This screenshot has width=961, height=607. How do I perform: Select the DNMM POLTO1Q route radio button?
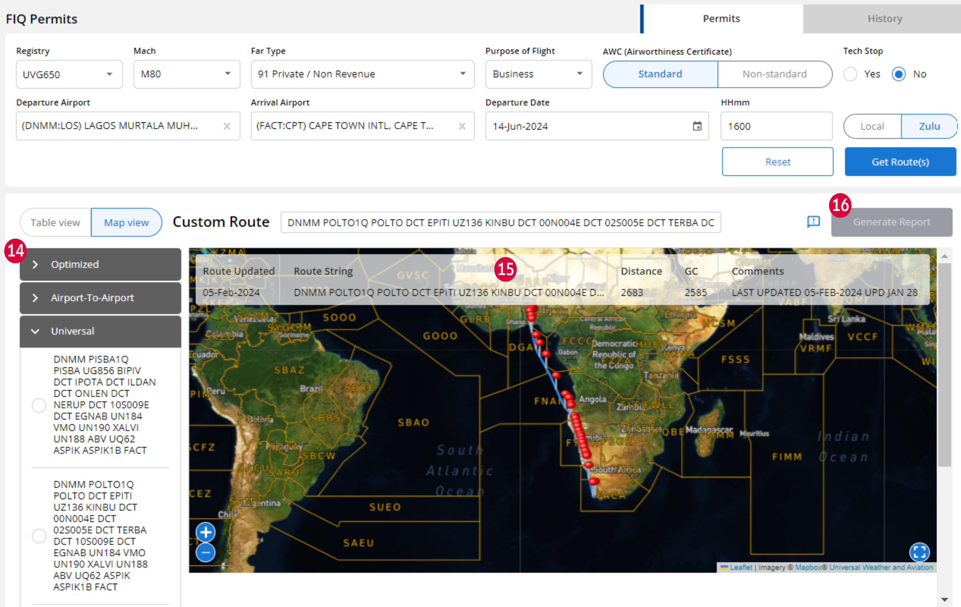click(x=39, y=536)
